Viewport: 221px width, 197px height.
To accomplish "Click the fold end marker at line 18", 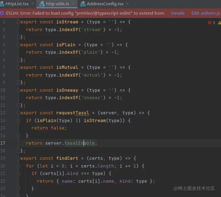I will point(18,151).
